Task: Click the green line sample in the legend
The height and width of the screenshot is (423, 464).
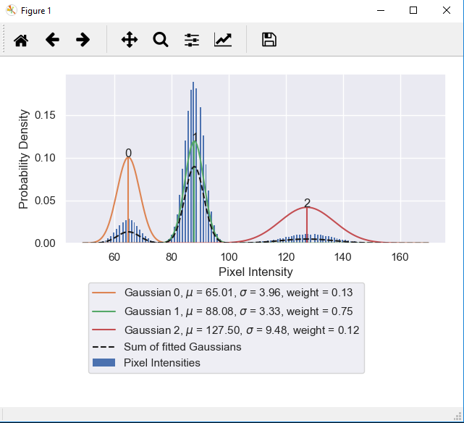Action: [104, 311]
